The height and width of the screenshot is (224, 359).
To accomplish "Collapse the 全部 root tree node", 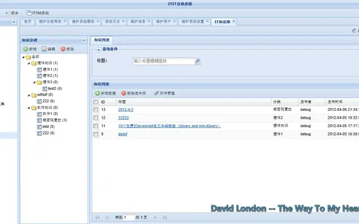I will tap(24, 57).
